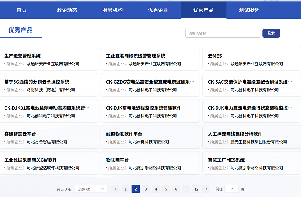Screen dimensions: 301x197
Task: Jump to page 1
Action: pos(126,189)
